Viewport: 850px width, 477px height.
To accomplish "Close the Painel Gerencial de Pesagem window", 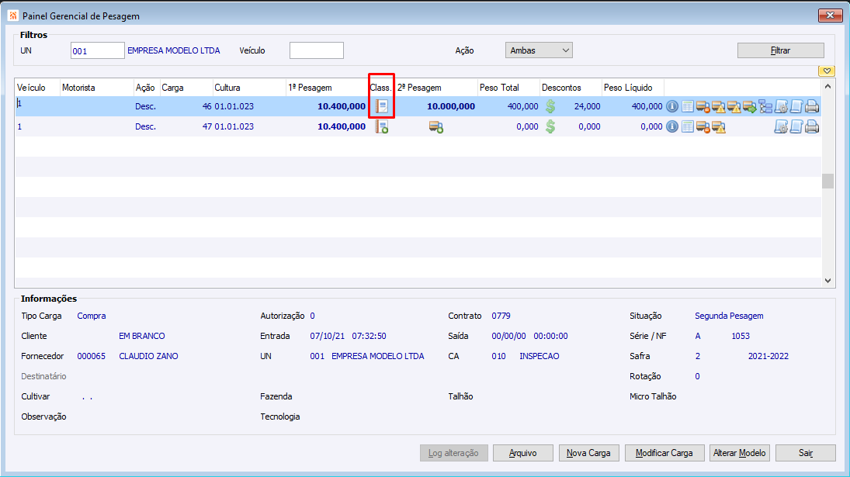I will [830, 16].
